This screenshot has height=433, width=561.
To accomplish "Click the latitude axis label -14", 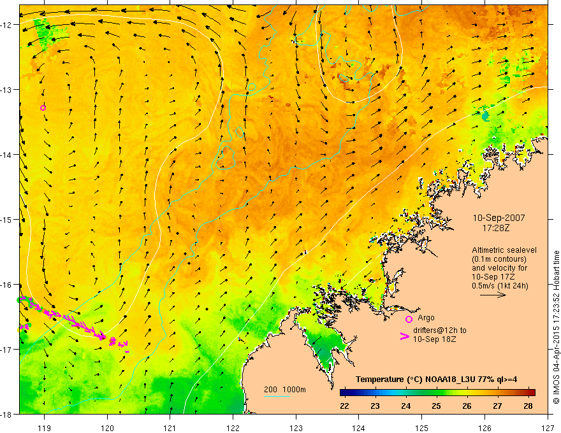I will pos(7,155).
